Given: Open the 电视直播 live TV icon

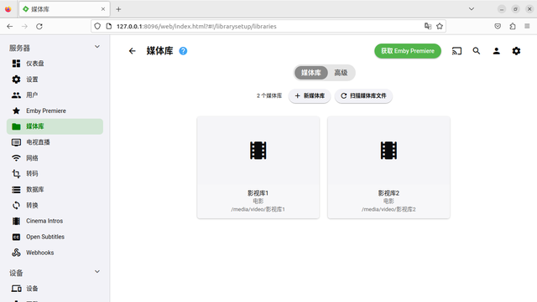Looking at the screenshot, I should (x=16, y=142).
